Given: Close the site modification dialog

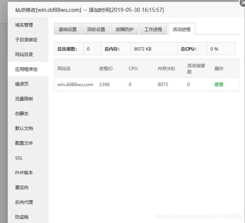Looking at the screenshot, I should 243,3.
